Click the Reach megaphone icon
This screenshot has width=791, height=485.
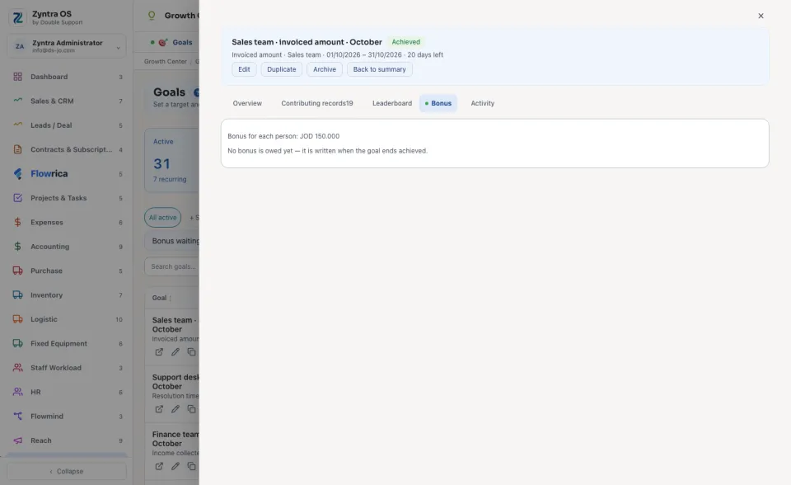pyautogui.click(x=17, y=440)
